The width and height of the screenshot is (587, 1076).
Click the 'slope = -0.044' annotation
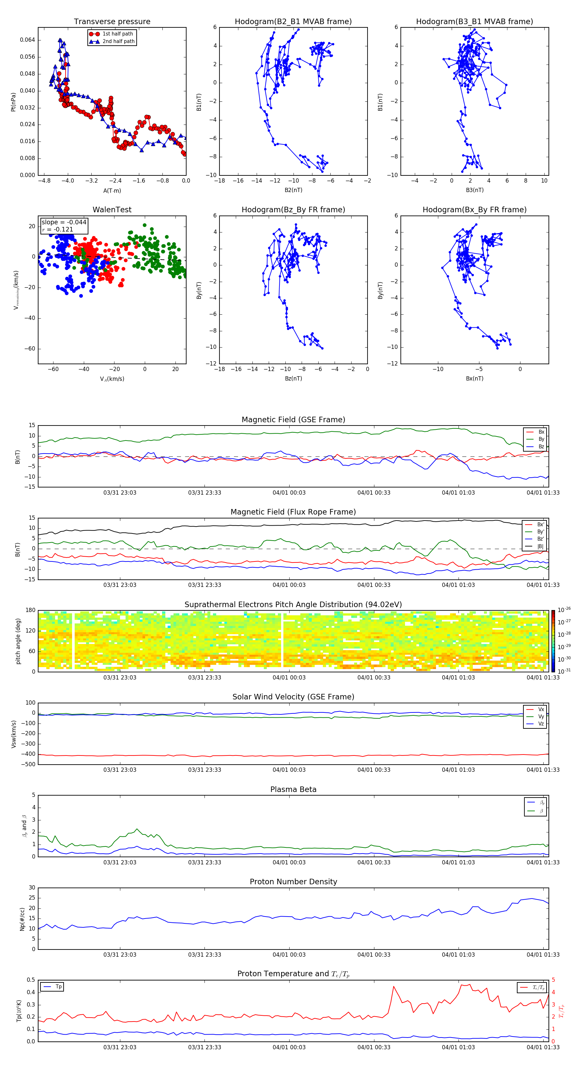pyautogui.click(x=64, y=222)
